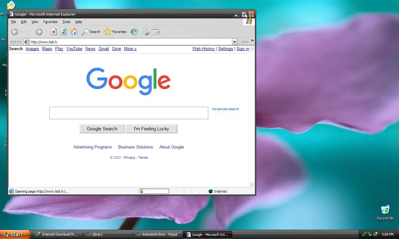
Task: Open the View menu
Action: click(35, 22)
